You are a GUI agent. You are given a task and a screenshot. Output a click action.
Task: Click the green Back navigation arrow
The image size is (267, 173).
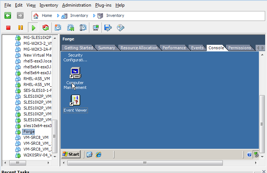point(8,15)
